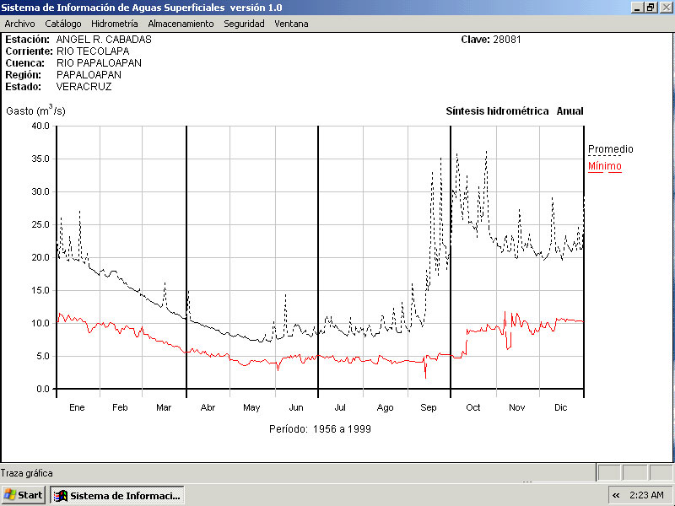Viewport: 675px width, 506px height.
Task: Click the Síntesis hidrométrica Anual chart title
Action: coord(514,111)
